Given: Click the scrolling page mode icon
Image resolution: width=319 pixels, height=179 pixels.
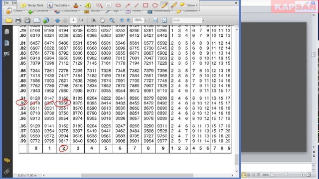Looking at the screenshot, I should (x=155, y=20).
